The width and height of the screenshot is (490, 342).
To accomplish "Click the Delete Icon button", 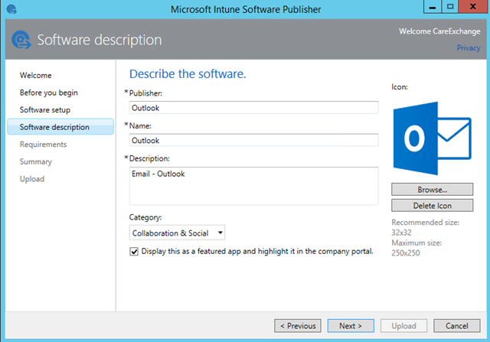I will click(x=432, y=206).
